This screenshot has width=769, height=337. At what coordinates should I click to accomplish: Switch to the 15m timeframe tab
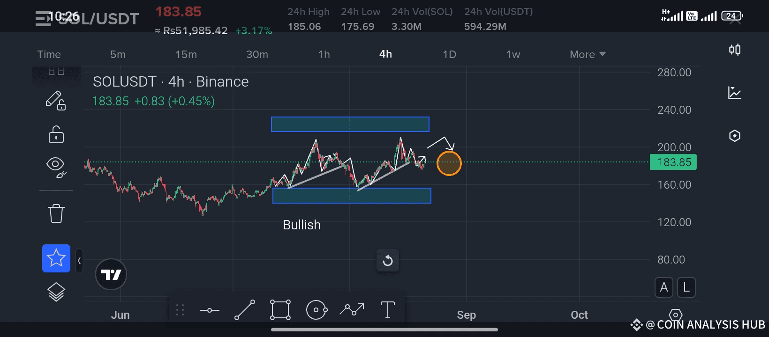186,54
